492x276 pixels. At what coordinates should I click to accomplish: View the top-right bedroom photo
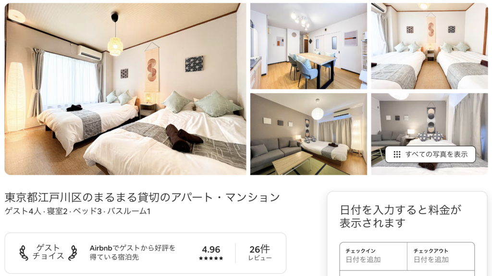pos(429,46)
